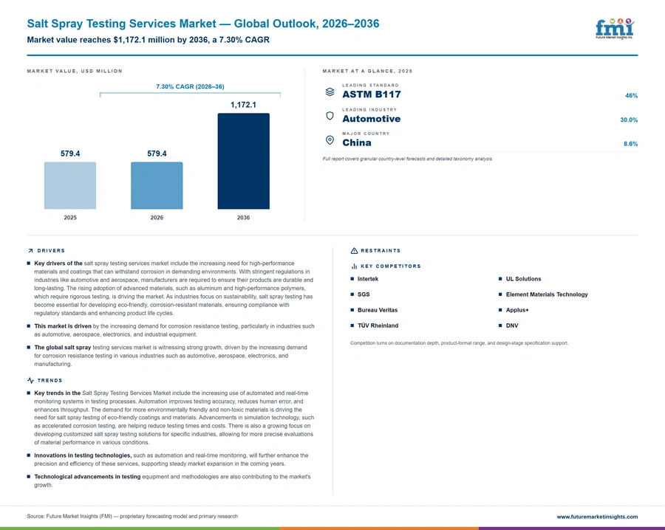
Task: Click the Key Competitors section heading
Action: (391, 266)
